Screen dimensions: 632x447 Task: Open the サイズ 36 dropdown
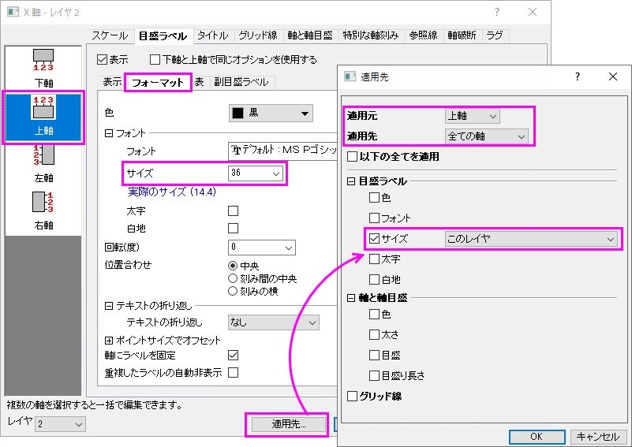256,173
